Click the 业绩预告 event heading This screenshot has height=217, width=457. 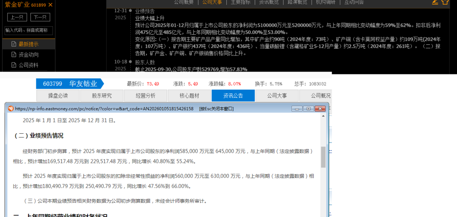coord(145,11)
